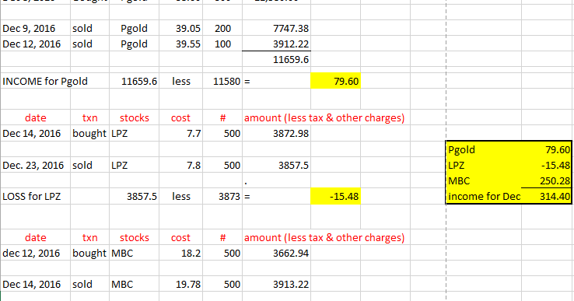Select 11659.6 in the INCOME for Pgold row
The image size is (574, 301).
point(134,81)
